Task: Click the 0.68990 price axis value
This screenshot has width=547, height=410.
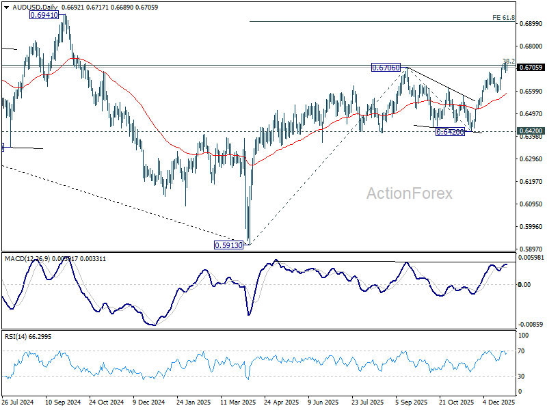Action: (x=531, y=24)
